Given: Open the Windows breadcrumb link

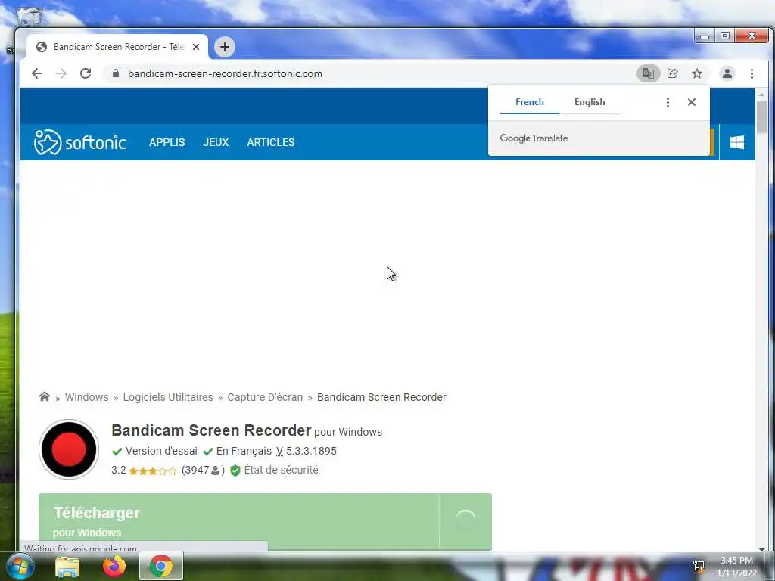Looking at the screenshot, I should (x=86, y=397).
